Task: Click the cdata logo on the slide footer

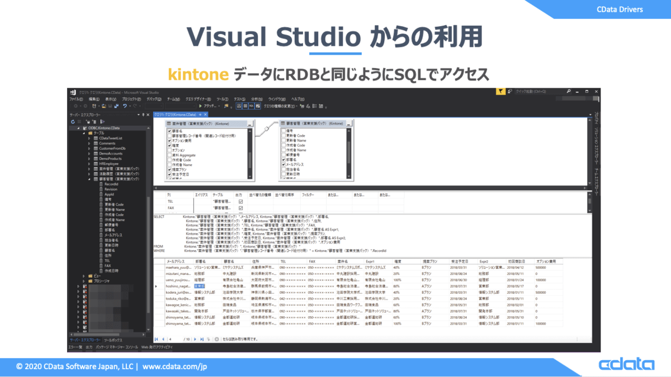Action: (x=626, y=365)
